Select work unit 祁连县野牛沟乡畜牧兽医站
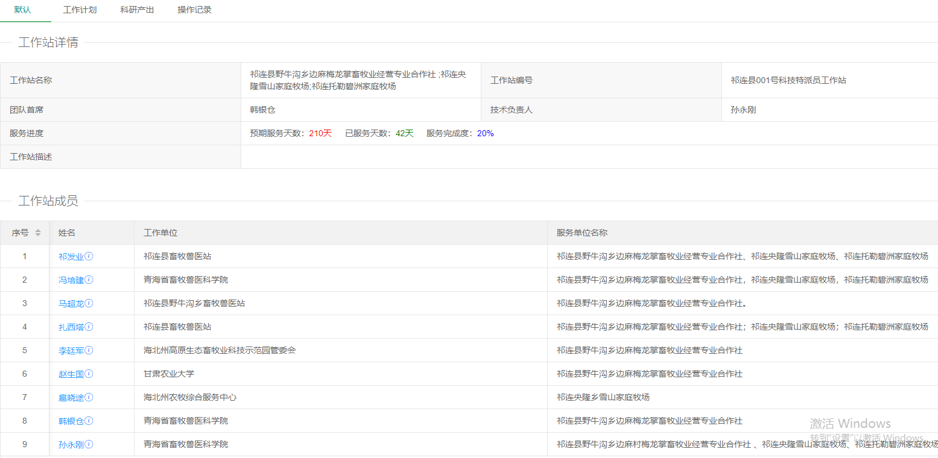The width and height of the screenshot is (938, 458). (194, 303)
